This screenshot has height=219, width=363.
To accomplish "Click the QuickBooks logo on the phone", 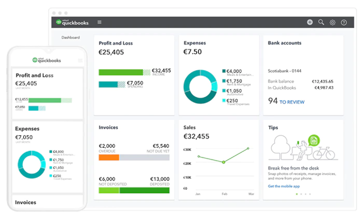I will pos(47,60).
